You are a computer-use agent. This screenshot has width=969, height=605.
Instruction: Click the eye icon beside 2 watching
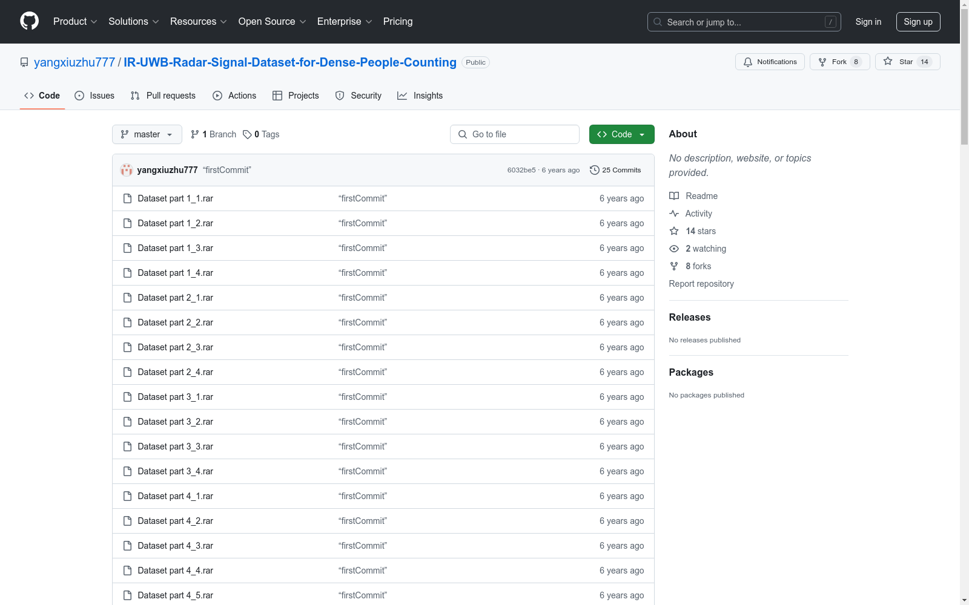(674, 249)
